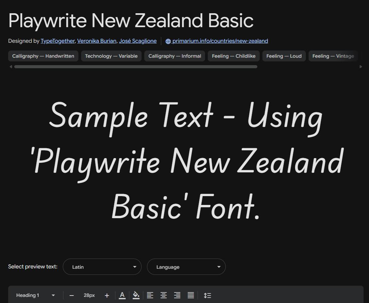Select the Calligraphy — Handwritten tag
Screen dimensions: 369x303
click(x=43, y=56)
